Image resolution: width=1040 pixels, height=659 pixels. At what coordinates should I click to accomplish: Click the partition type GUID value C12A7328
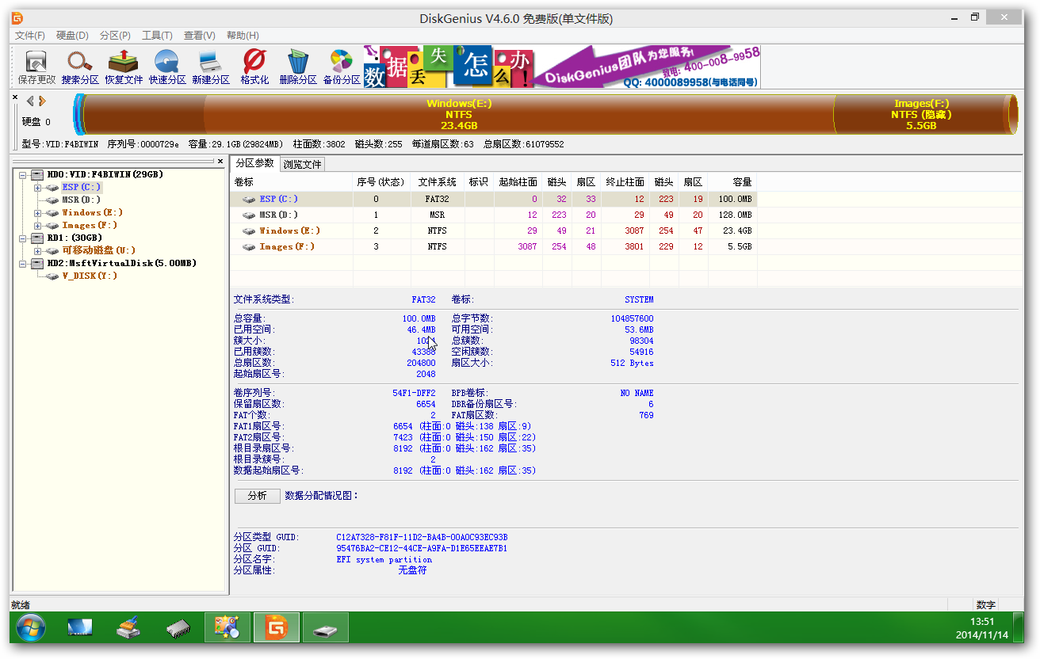422,537
